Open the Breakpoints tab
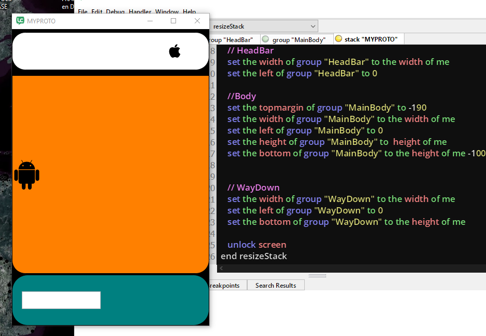 225,285
